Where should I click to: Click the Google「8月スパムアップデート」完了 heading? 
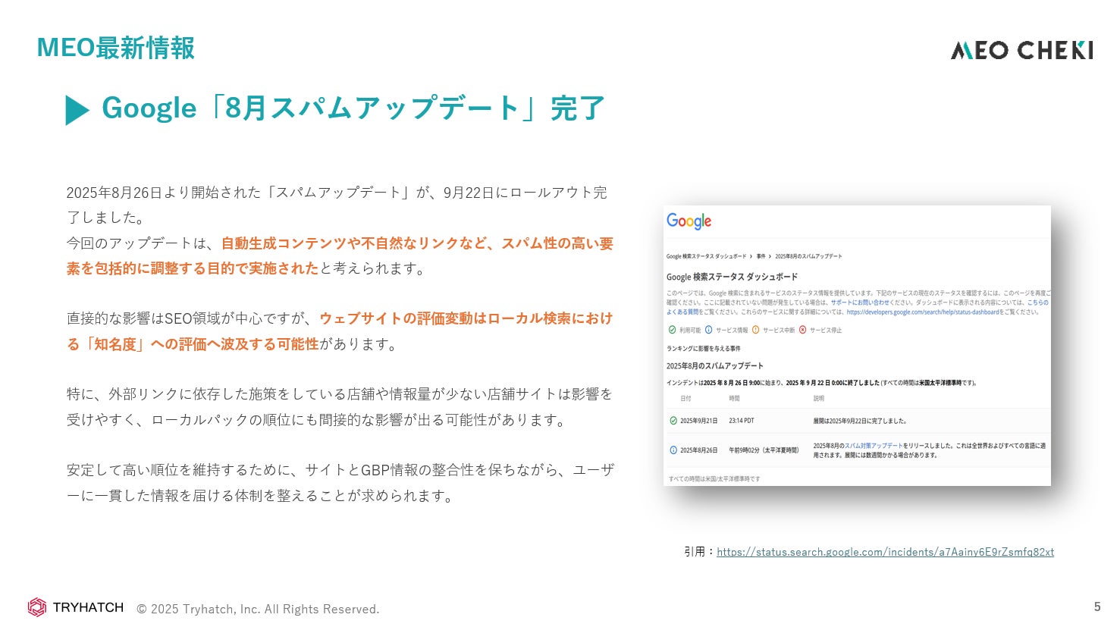(x=353, y=108)
